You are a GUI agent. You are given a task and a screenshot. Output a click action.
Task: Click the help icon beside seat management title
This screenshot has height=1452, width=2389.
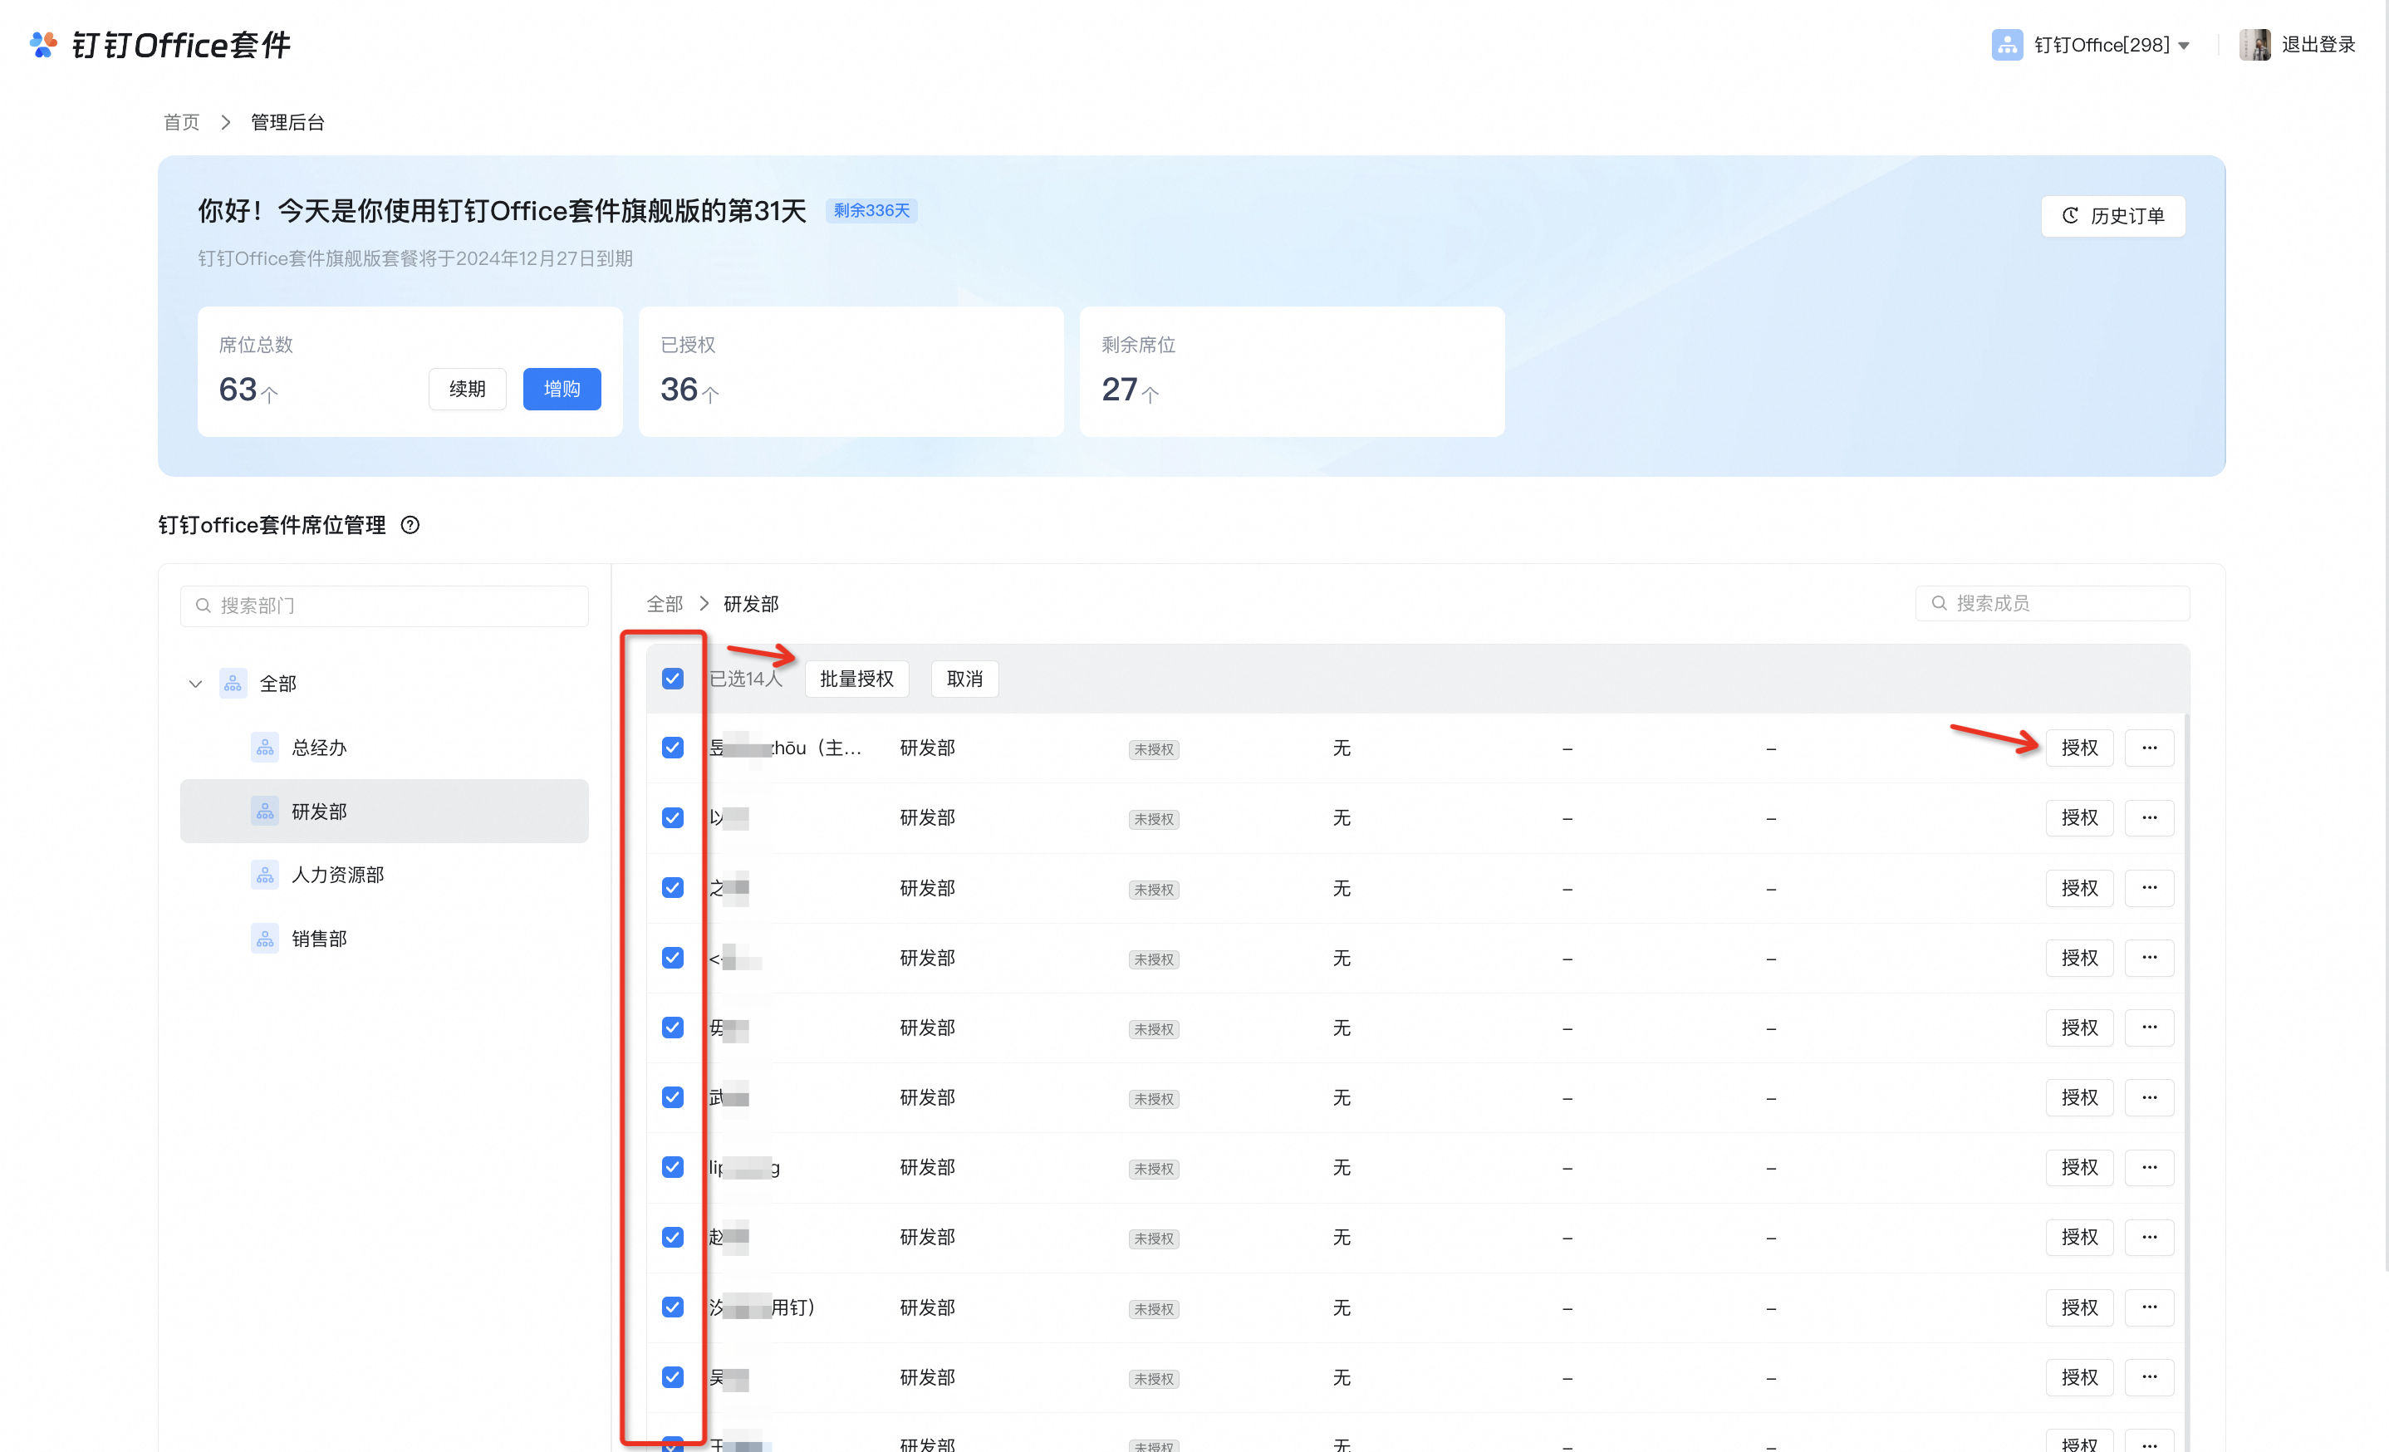410,524
